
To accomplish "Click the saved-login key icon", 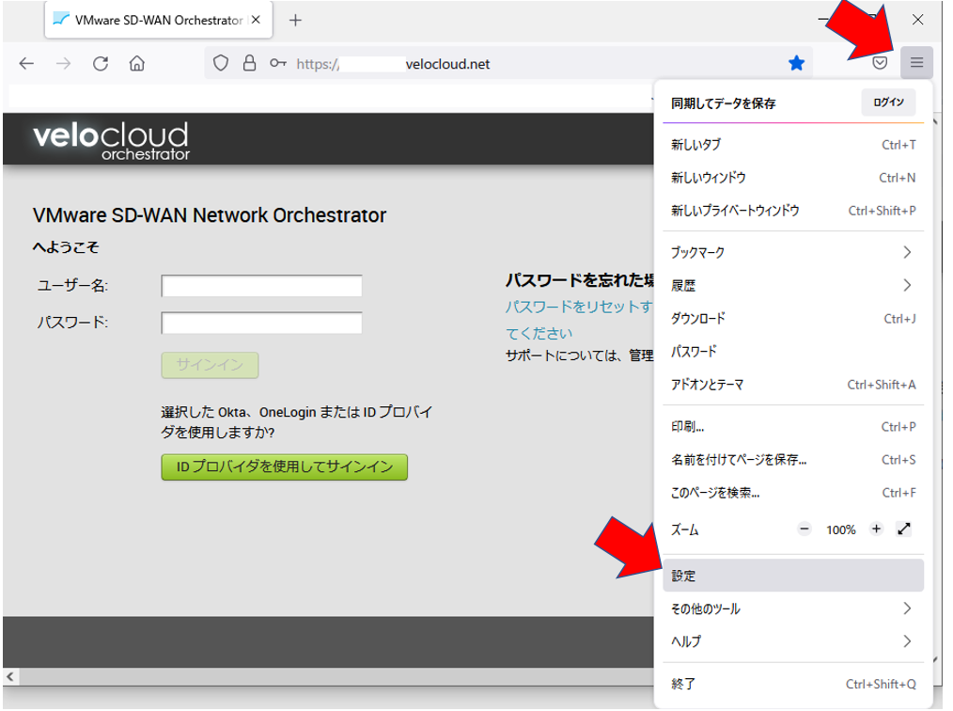I will click(x=278, y=63).
